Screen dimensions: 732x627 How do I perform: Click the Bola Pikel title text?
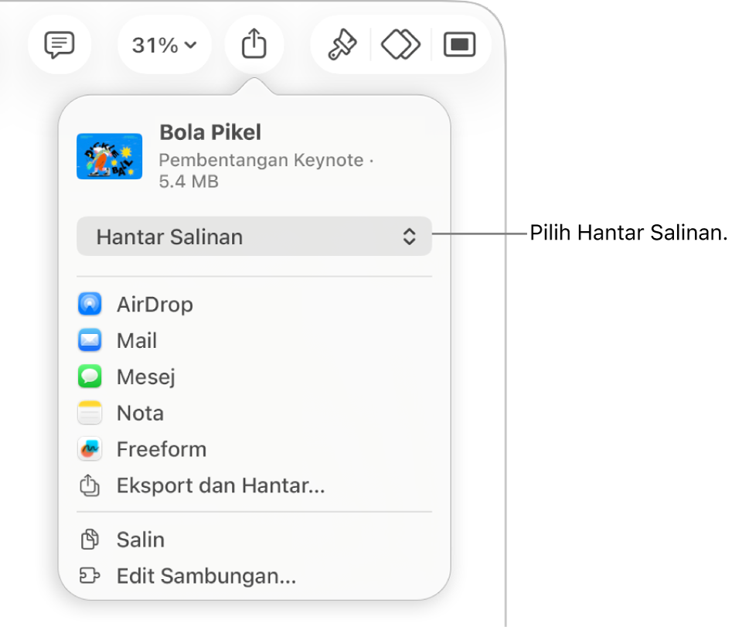[x=210, y=132]
